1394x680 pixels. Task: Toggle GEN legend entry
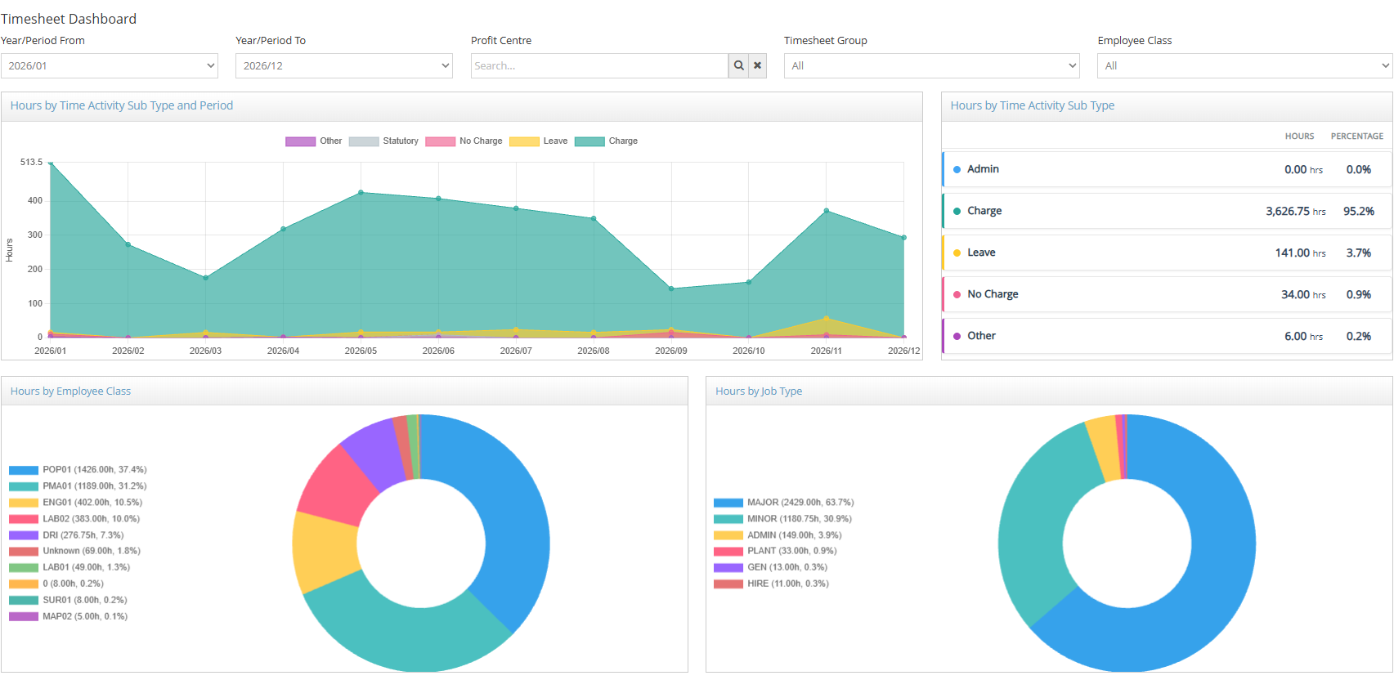click(x=770, y=567)
